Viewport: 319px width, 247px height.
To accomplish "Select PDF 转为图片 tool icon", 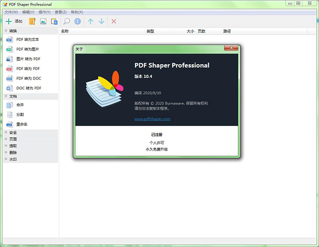I will (10, 49).
